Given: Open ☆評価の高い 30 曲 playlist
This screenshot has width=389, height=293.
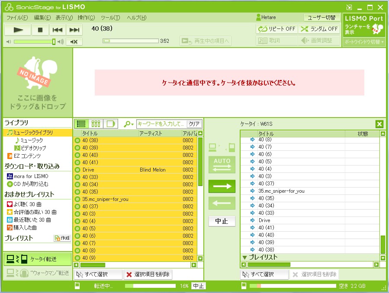Looking at the screenshot, I should (32, 212).
